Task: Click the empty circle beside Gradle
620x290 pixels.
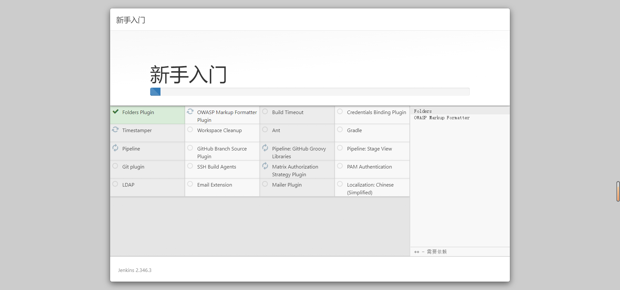Action: [x=340, y=130]
